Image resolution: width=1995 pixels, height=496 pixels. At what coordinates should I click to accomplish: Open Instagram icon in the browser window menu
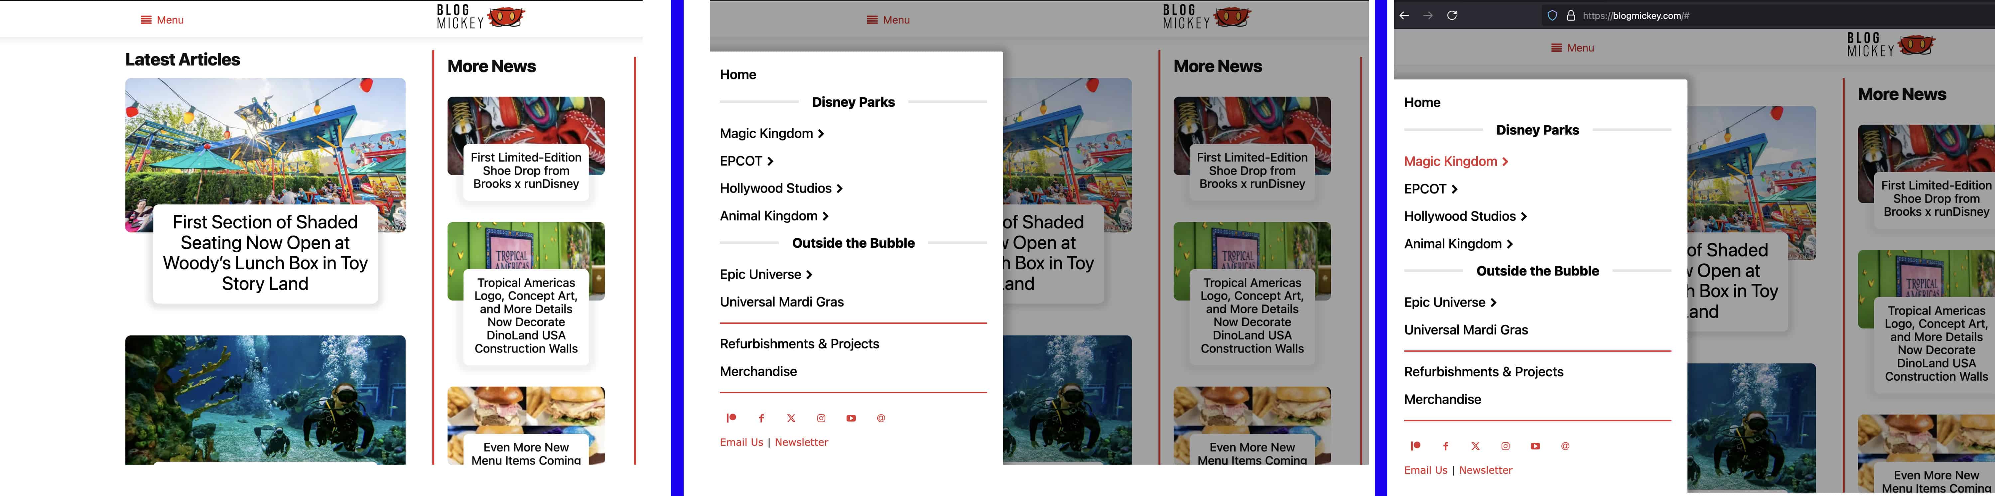click(1506, 446)
